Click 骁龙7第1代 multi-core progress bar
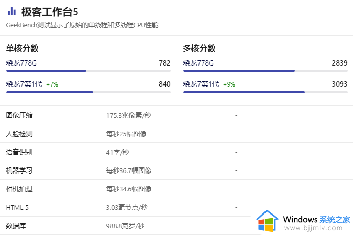This screenshot has width=353, height=235. 266,92
